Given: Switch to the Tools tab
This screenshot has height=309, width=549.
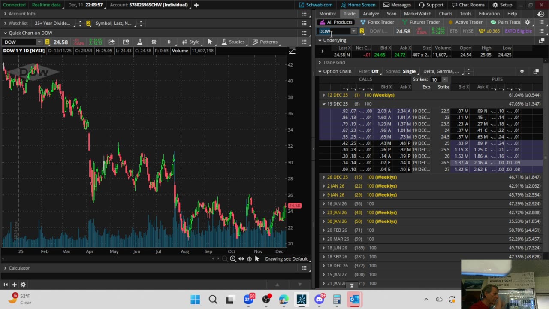Looking at the screenshot, I should click(x=465, y=14).
